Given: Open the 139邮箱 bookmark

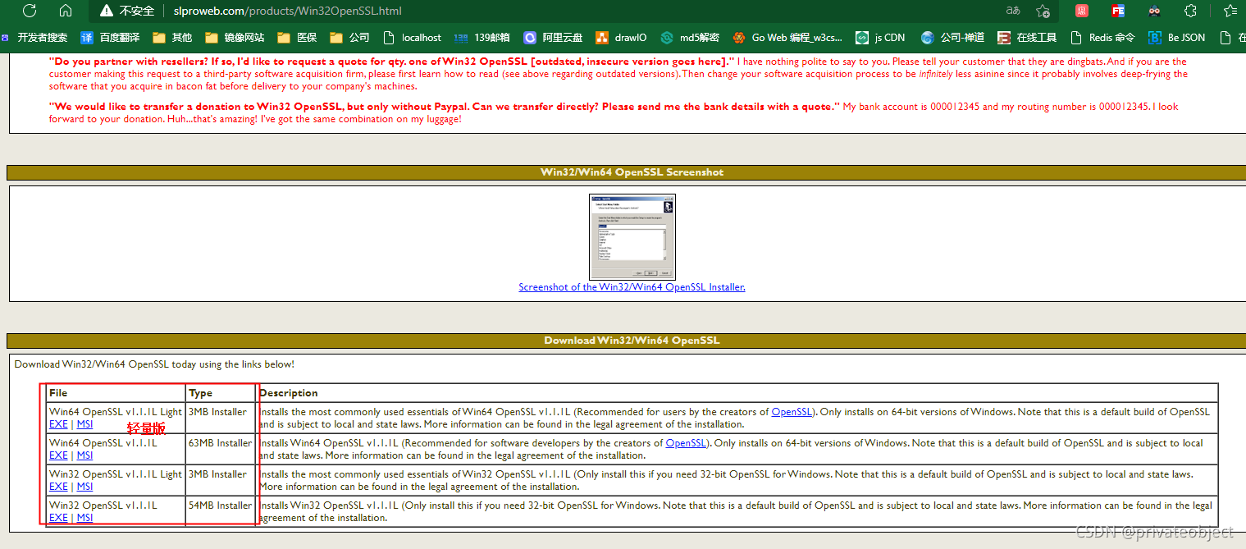Looking at the screenshot, I should click(482, 38).
